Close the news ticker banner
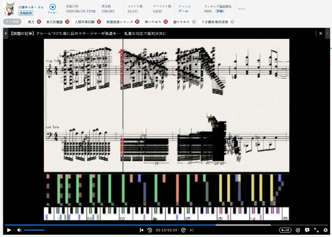The width and height of the screenshot is (332, 237). pyautogui.click(x=320, y=33)
